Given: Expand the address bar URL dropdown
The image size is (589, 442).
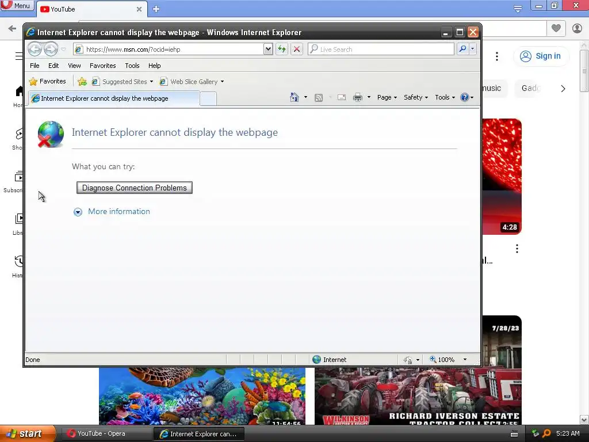Looking at the screenshot, I should tap(268, 49).
